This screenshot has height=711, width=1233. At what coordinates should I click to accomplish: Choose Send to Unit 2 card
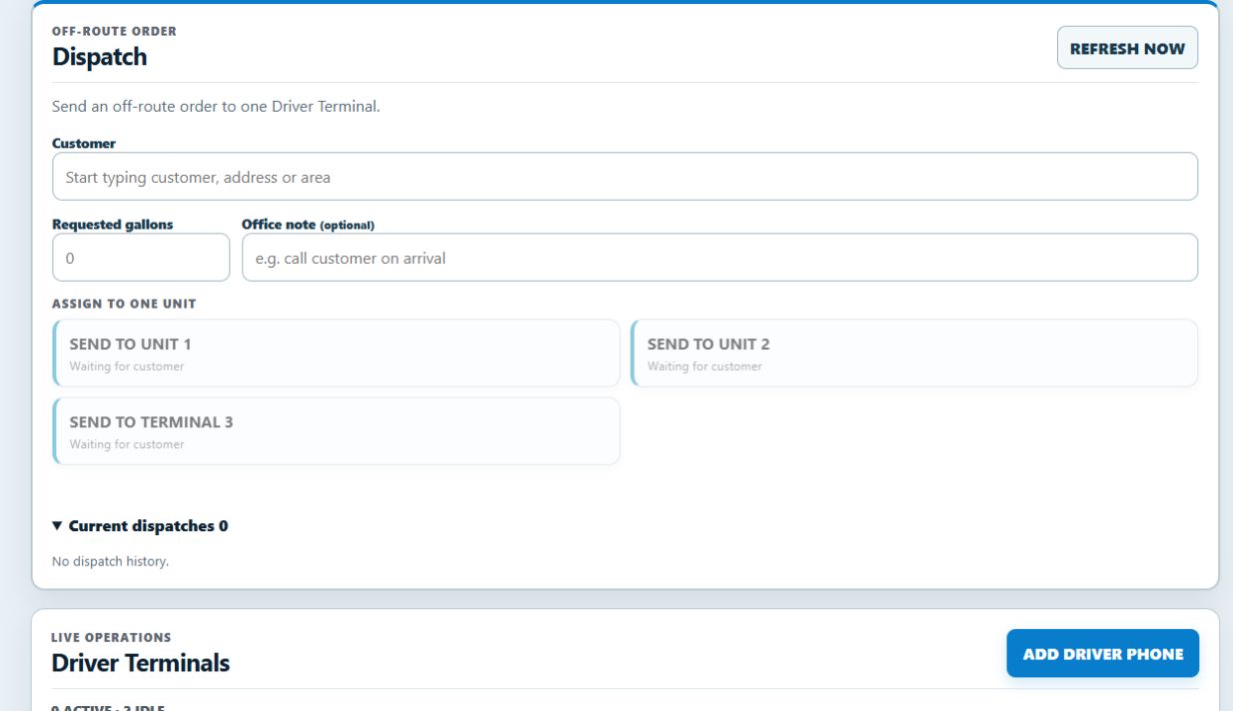(x=914, y=354)
